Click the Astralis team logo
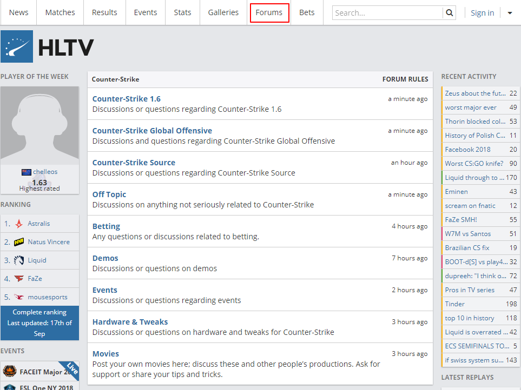 pos(19,224)
